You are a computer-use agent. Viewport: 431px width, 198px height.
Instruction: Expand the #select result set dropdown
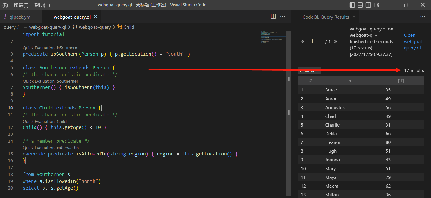click(310, 70)
